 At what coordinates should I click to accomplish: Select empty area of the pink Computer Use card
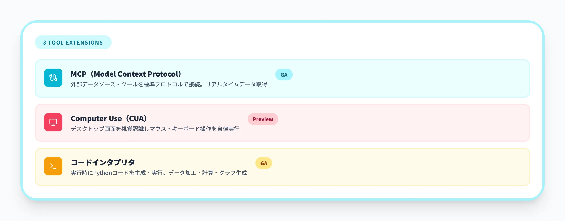(409, 123)
